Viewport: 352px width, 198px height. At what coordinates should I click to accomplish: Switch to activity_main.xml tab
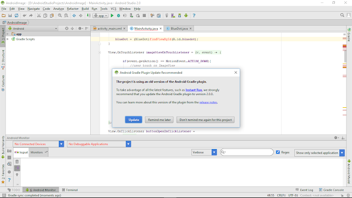pos(109,29)
